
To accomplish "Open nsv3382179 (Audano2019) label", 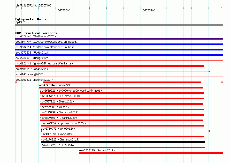I will point(97,150).
